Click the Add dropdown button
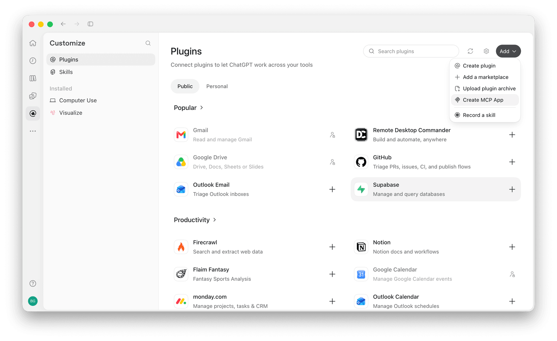Image resolution: width=557 pixels, height=341 pixels. point(508,51)
